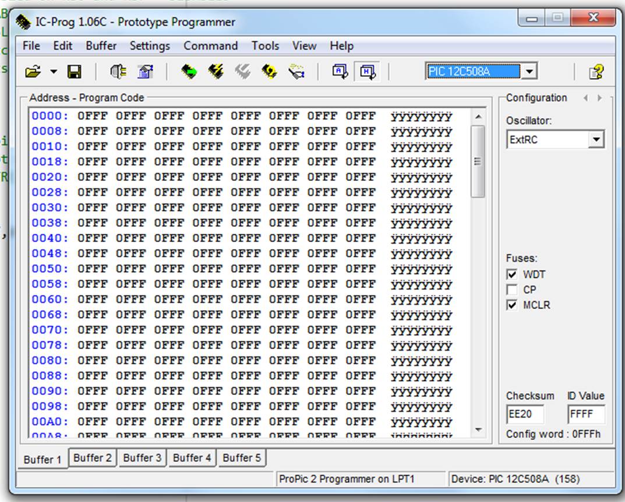This screenshot has width=625, height=502.
Task: Switch to assembler view icon
Action: tap(340, 72)
